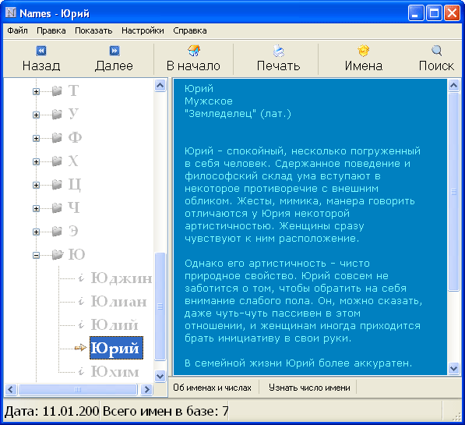Click the open folder icon next to Ю
The height and width of the screenshot is (425, 465).
click(58, 254)
